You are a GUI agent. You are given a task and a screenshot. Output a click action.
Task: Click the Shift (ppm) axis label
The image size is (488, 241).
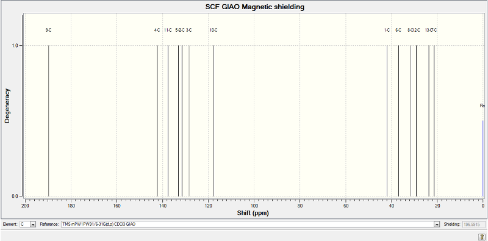tap(253, 214)
